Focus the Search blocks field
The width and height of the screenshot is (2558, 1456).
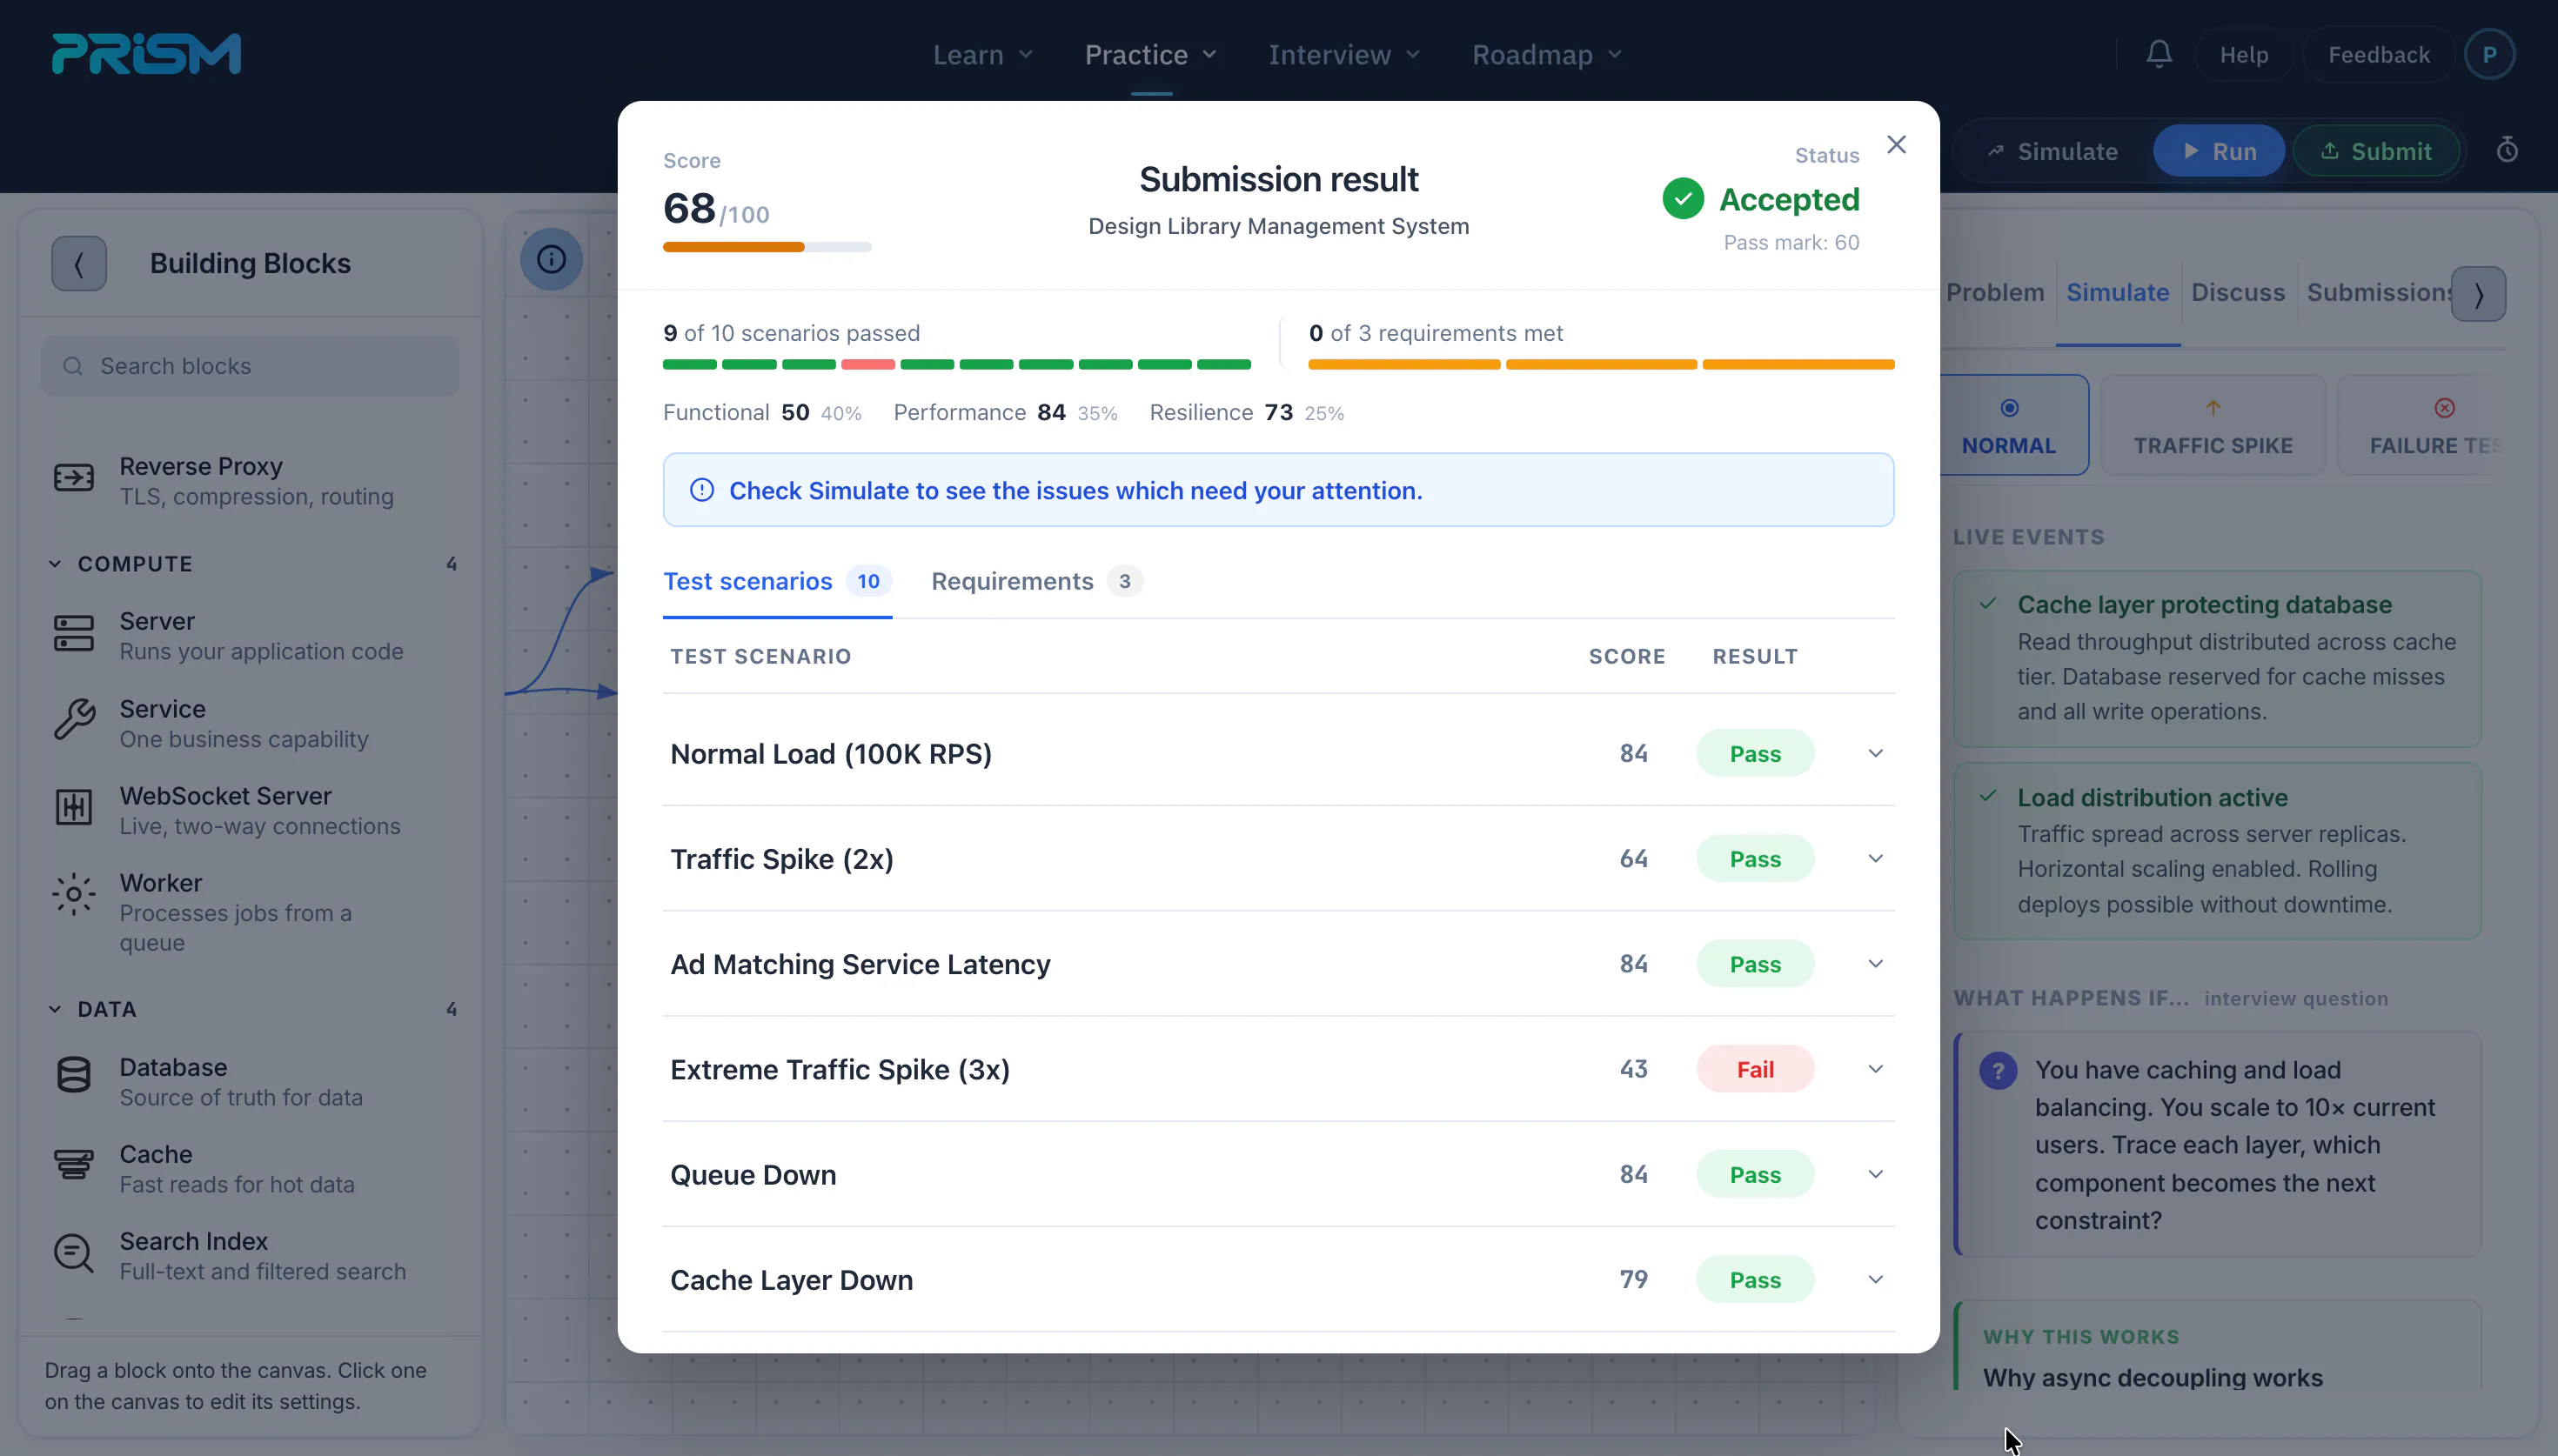[x=250, y=366]
